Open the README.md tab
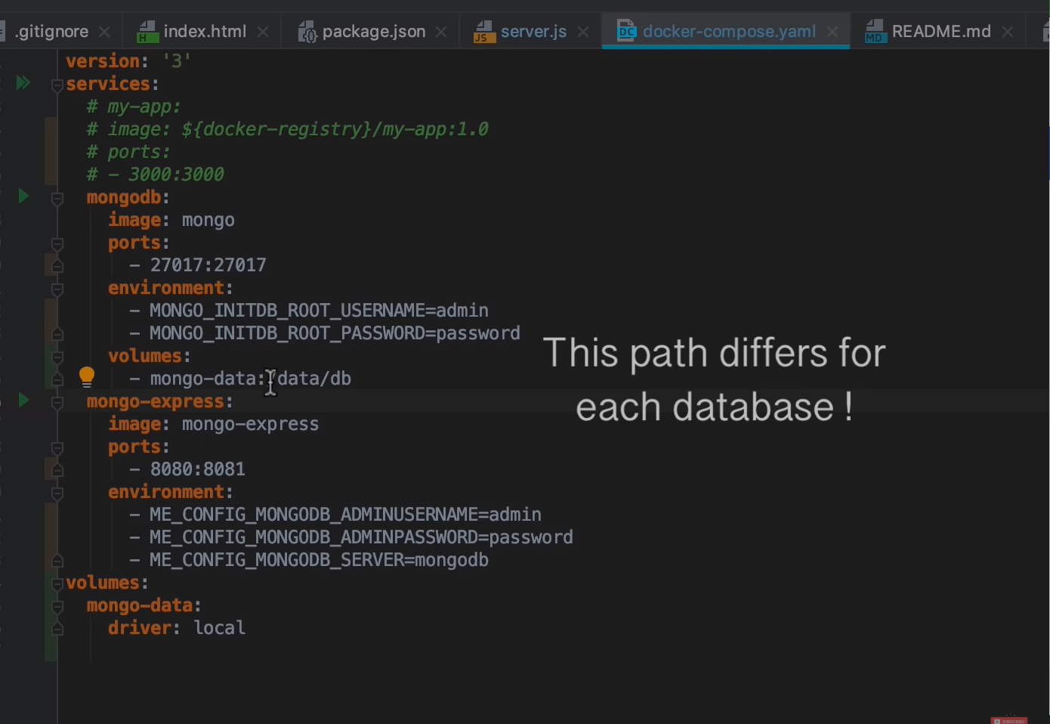 click(x=941, y=32)
